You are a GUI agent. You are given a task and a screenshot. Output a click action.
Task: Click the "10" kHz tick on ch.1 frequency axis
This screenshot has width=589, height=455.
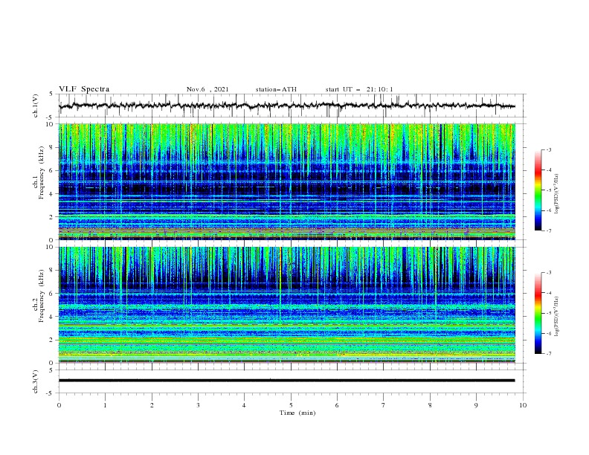pos(50,124)
